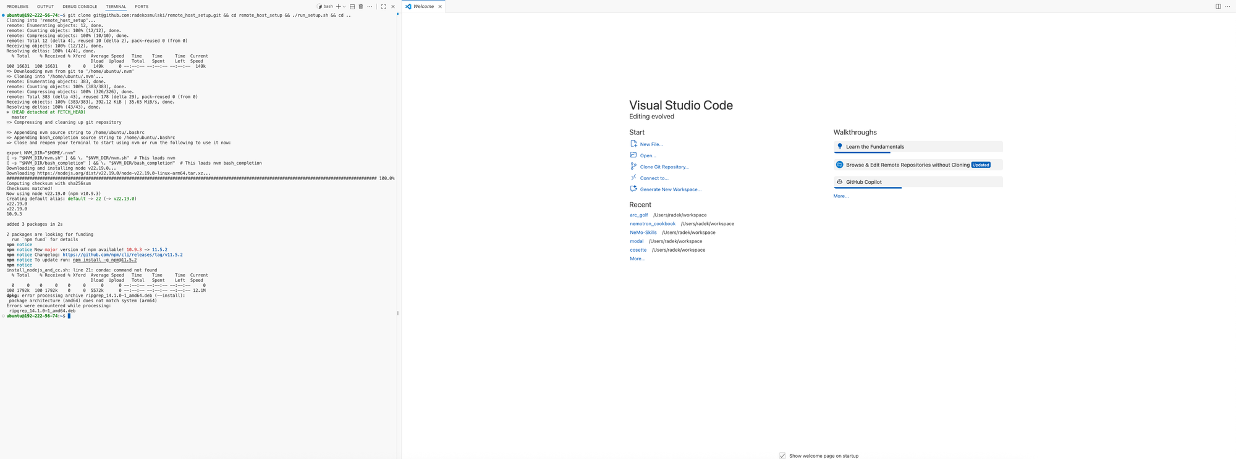Open the launch profile dropdown chevron
The height and width of the screenshot is (459, 1236).
tap(344, 7)
